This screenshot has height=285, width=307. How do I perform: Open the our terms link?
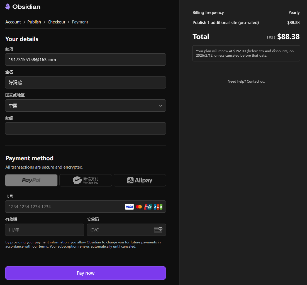(x=40, y=246)
